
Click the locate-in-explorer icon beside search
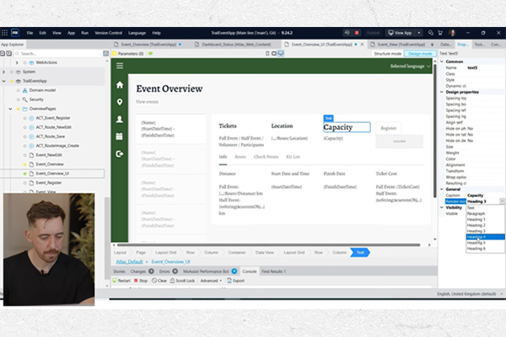click(x=105, y=54)
